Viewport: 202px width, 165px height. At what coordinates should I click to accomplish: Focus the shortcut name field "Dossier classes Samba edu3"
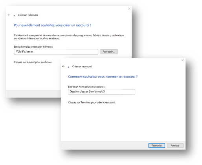point(101,91)
